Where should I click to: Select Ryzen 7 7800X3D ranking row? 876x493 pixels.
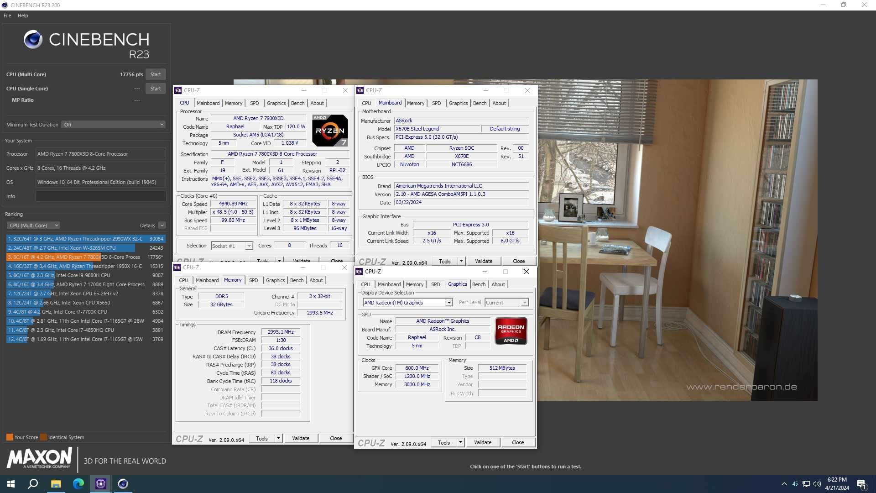point(86,257)
